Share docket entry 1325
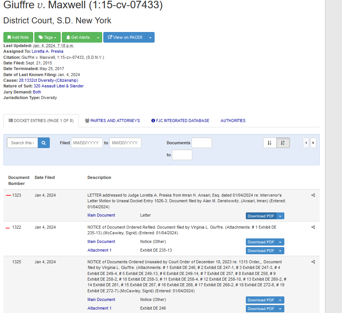The image size is (342, 313). [x=313, y=262]
